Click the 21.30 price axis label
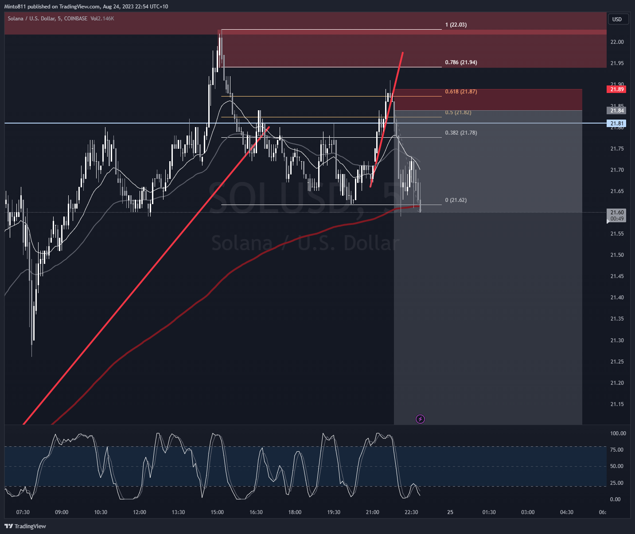635x534 pixels. 617,341
